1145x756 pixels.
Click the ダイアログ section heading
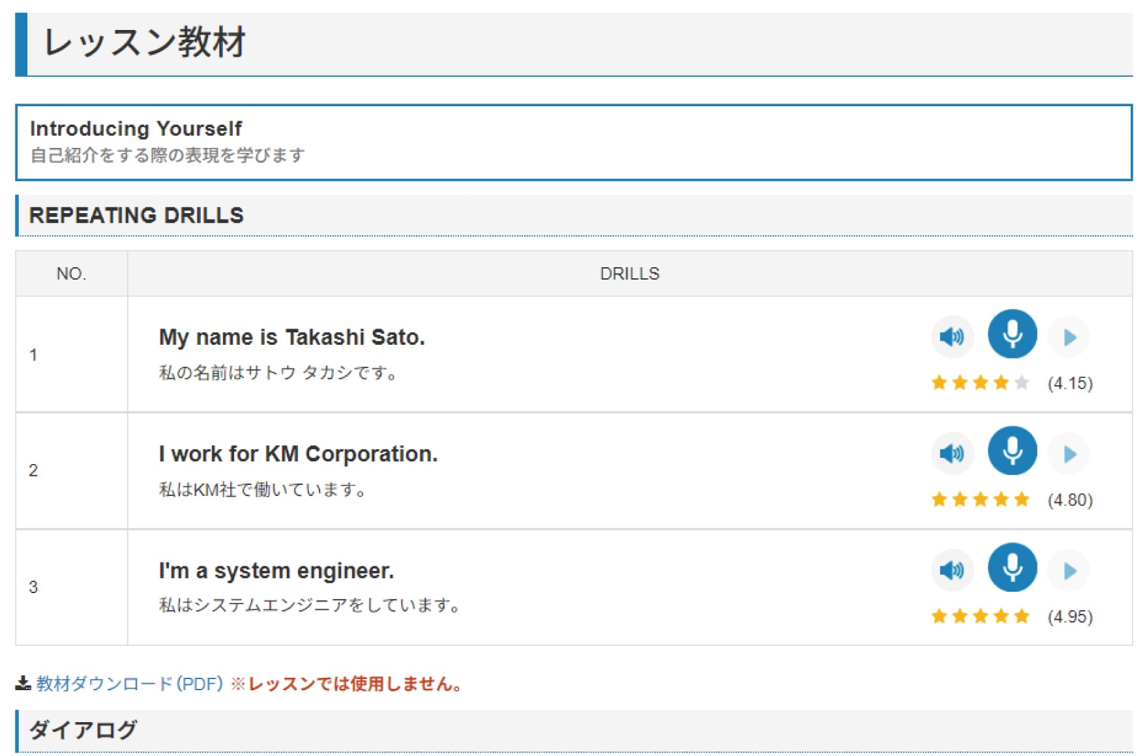tap(83, 730)
